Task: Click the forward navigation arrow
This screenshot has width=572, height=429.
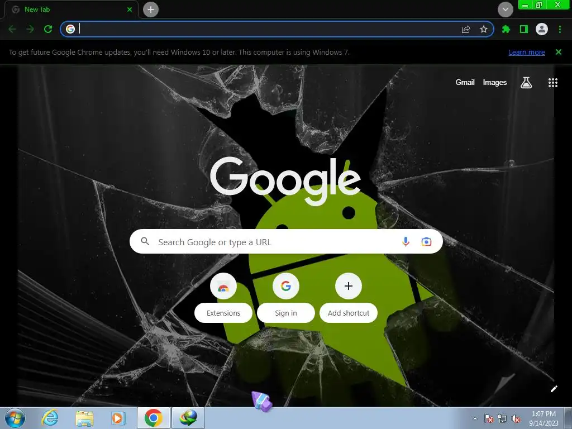Action: pyautogui.click(x=30, y=29)
